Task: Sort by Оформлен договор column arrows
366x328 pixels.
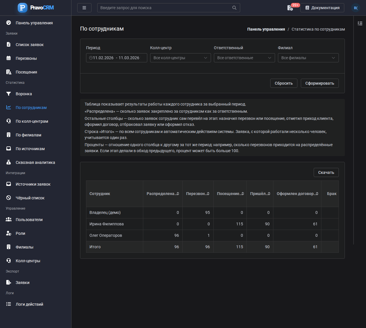Action: (x=317, y=194)
